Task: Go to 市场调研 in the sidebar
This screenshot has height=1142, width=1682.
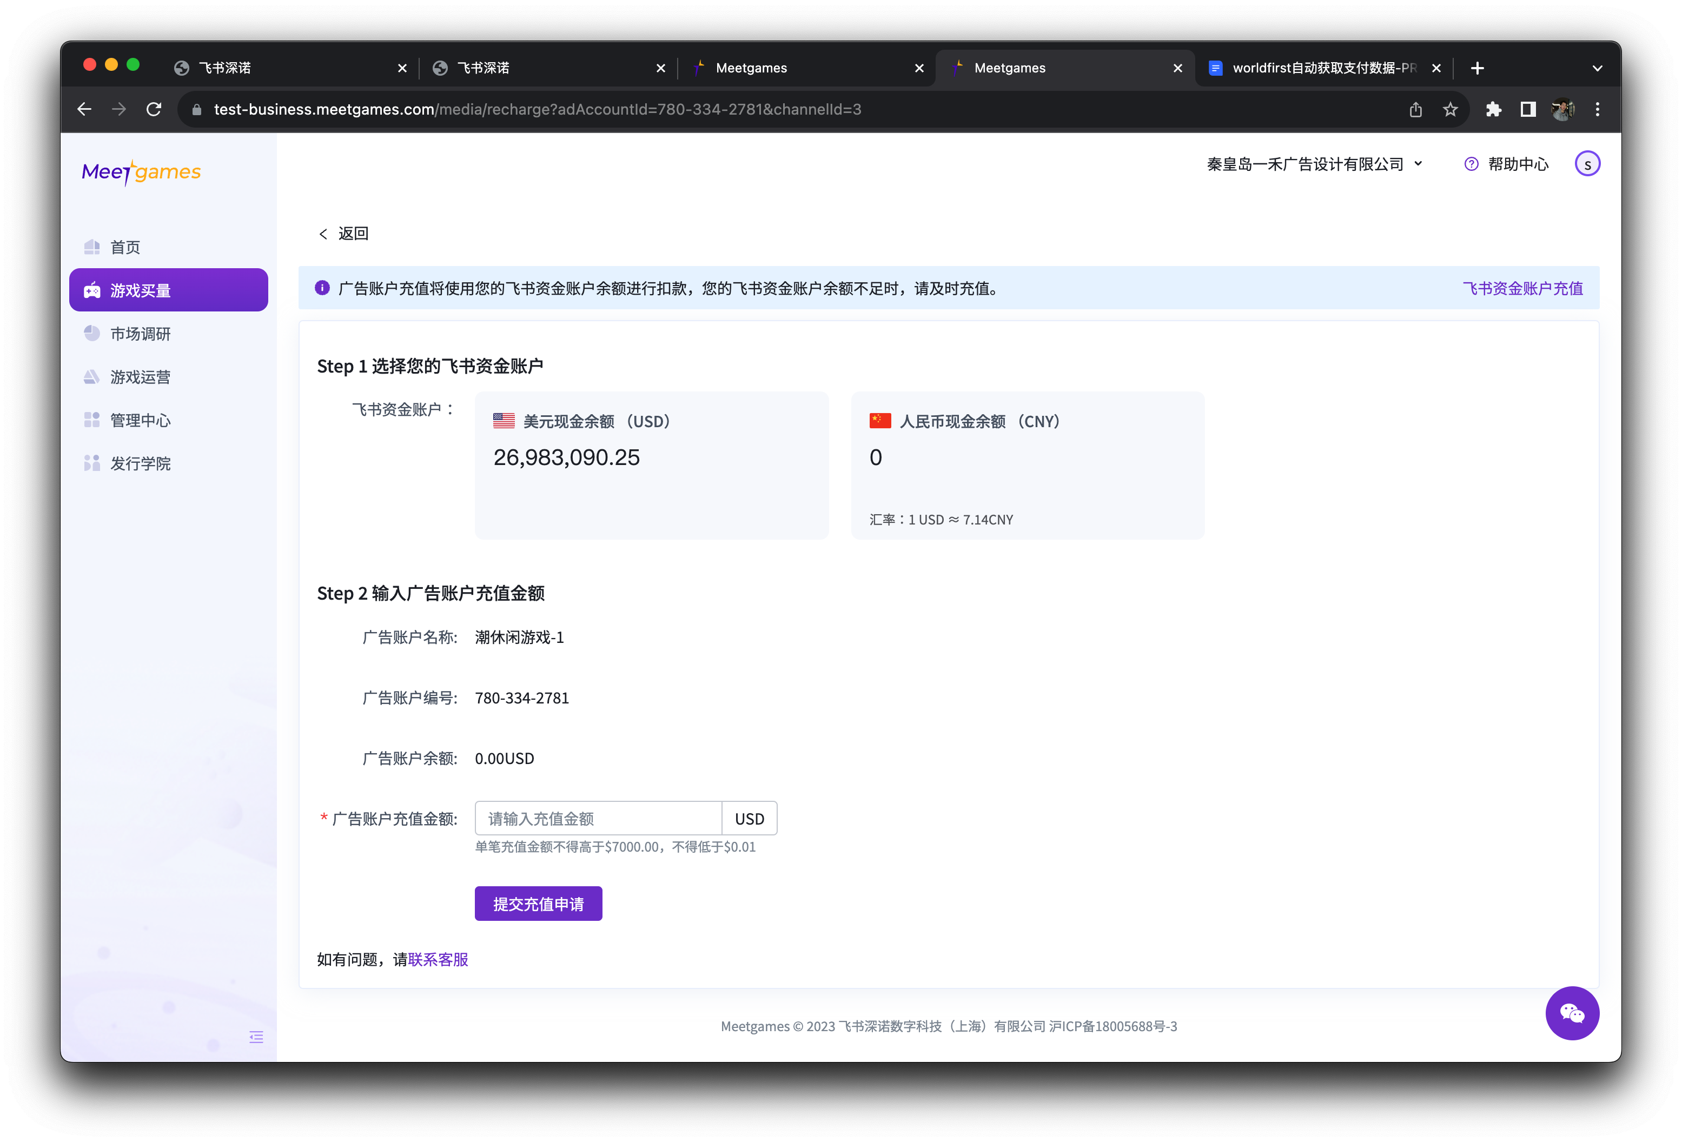Action: [x=141, y=334]
